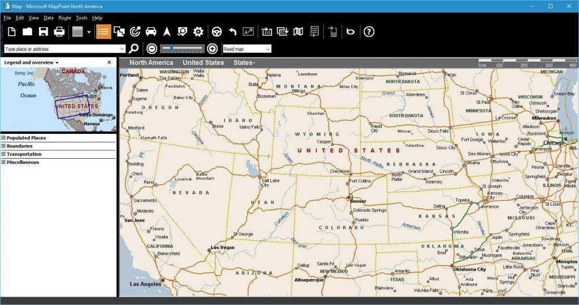Screen dimensions: 579x305
Task: Open the Route menu
Action: pos(64,18)
